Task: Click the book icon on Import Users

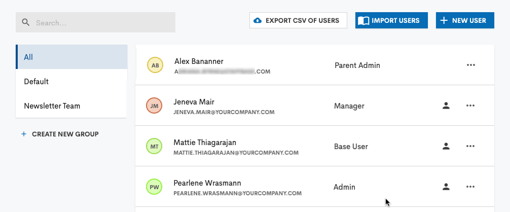Action: (x=363, y=21)
